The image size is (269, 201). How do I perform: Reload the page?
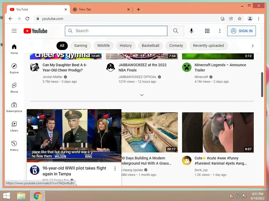[x=27, y=19]
